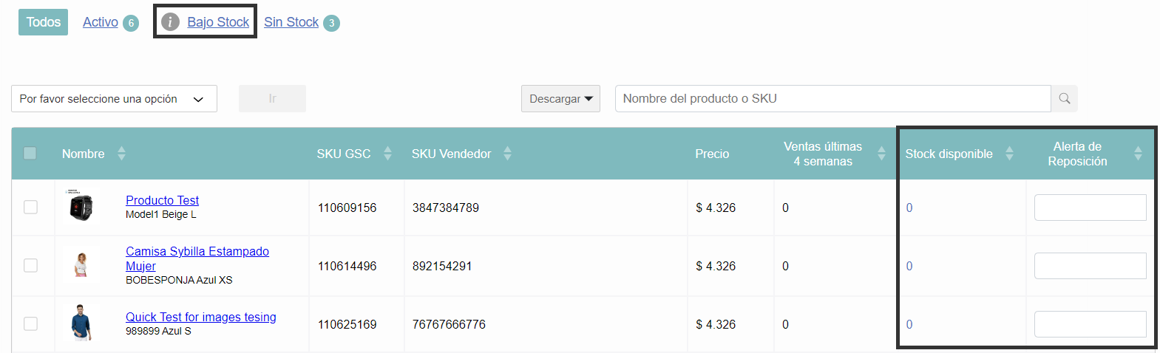1160x353 pixels.
Task: Click the magnifier search icon button
Action: (x=1065, y=98)
